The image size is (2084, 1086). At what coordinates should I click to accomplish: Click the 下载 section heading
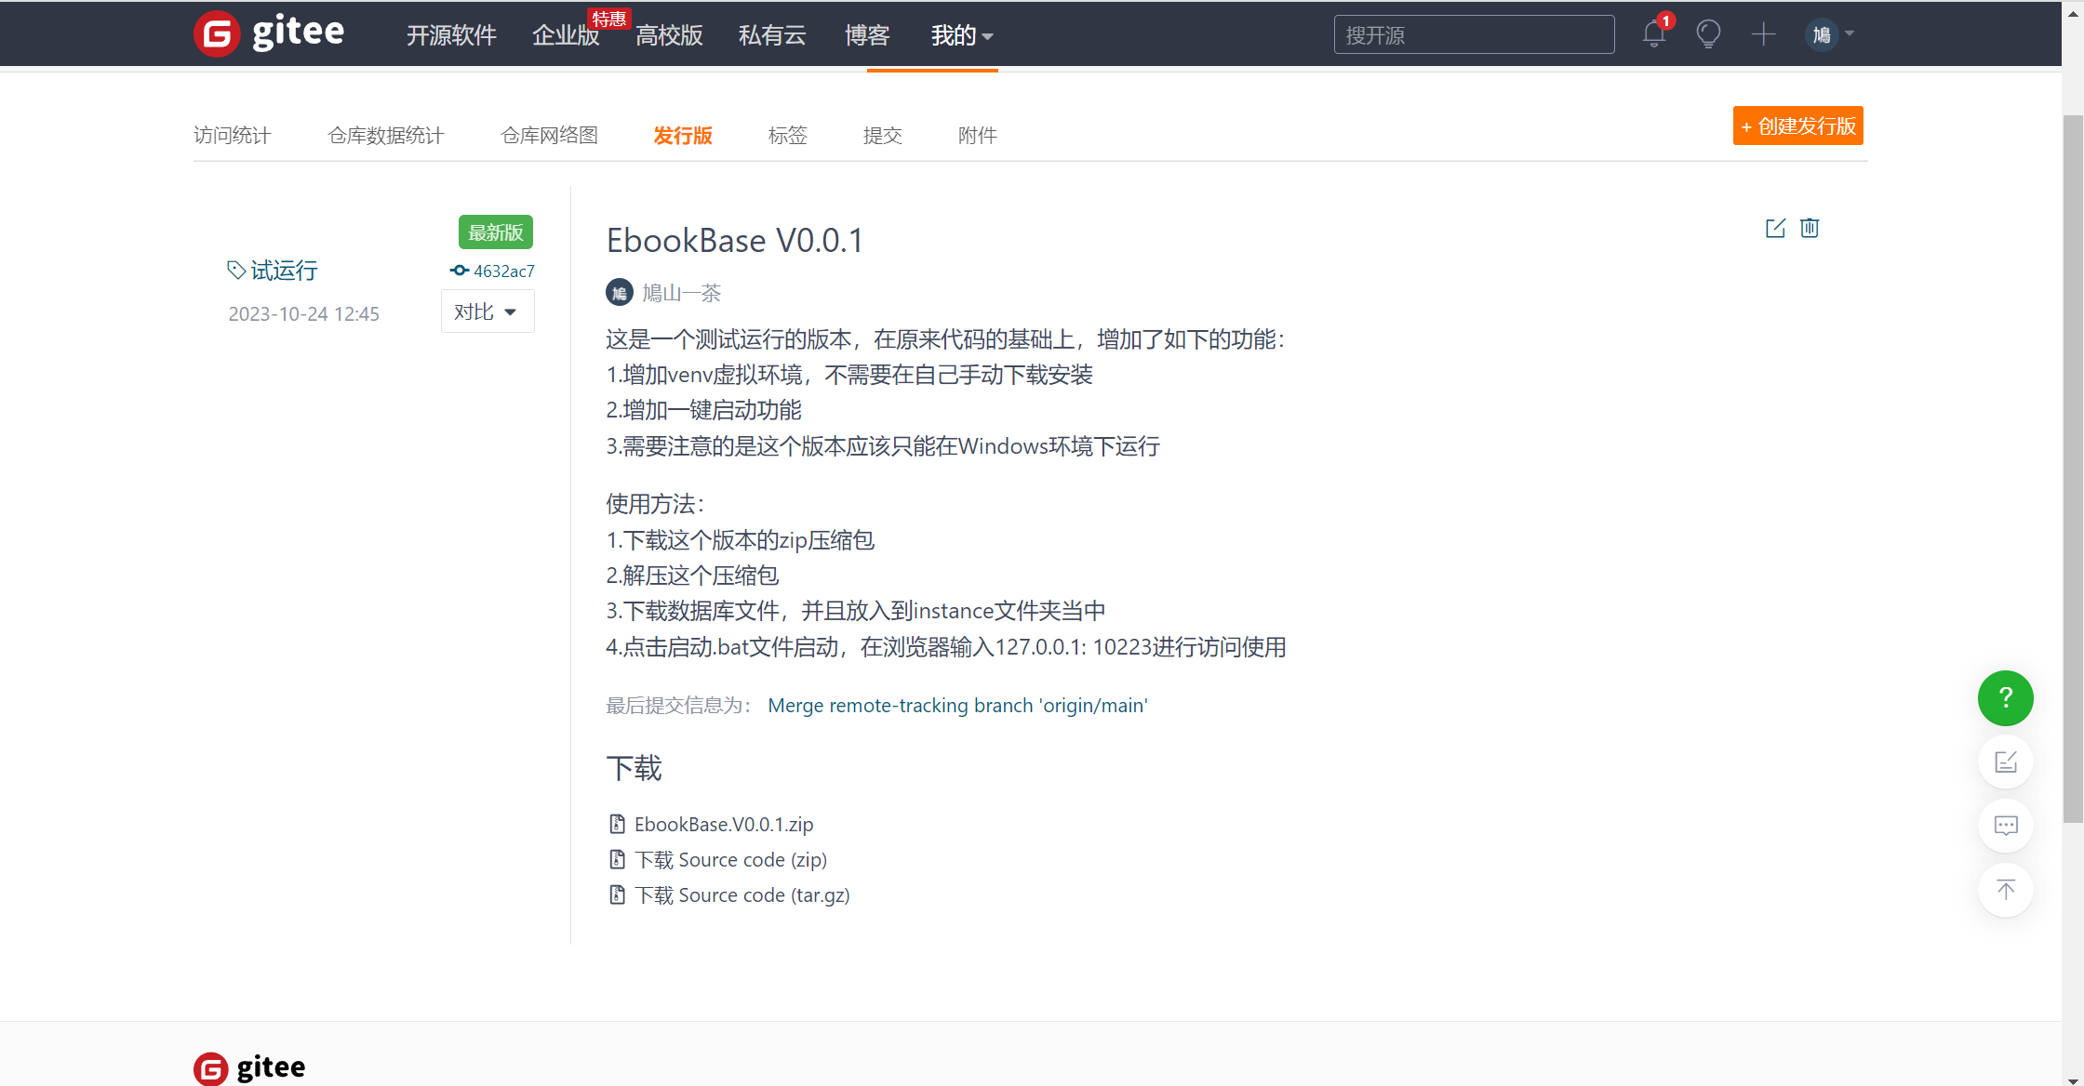click(634, 768)
